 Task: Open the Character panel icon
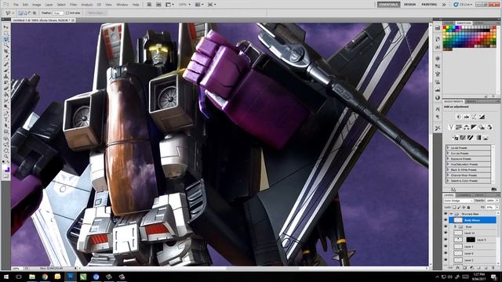point(438,109)
